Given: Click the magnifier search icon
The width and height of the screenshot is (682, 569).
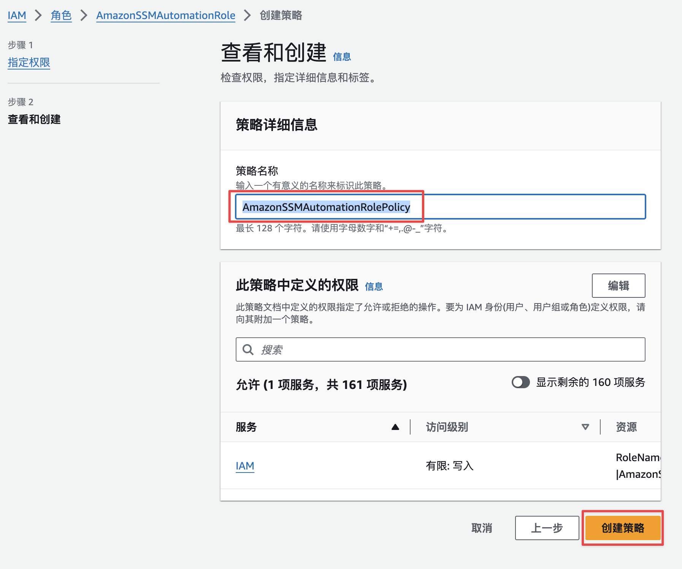Looking at the screenshot, I should [248, 349].
